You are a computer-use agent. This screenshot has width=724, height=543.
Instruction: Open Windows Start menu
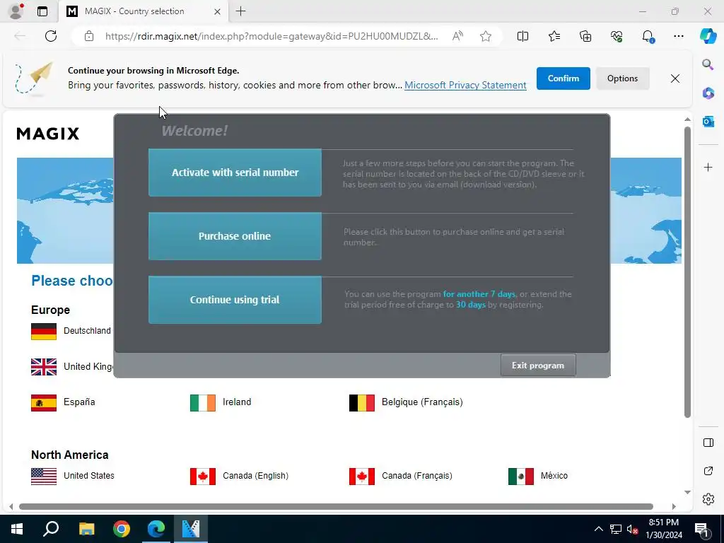click(x=17, y=529)
